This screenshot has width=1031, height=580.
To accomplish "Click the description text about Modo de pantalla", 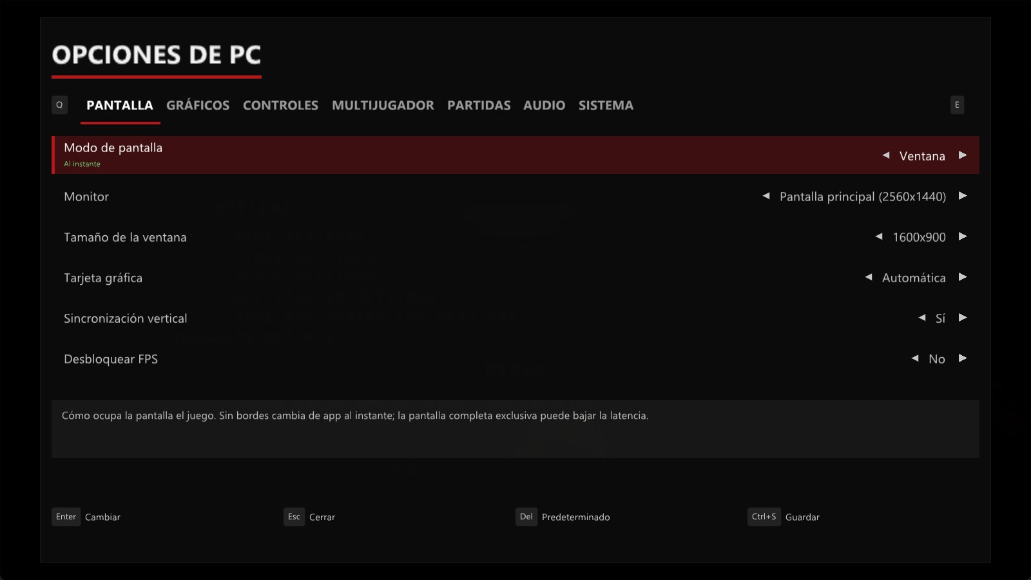I will click(x=355, y=416).
